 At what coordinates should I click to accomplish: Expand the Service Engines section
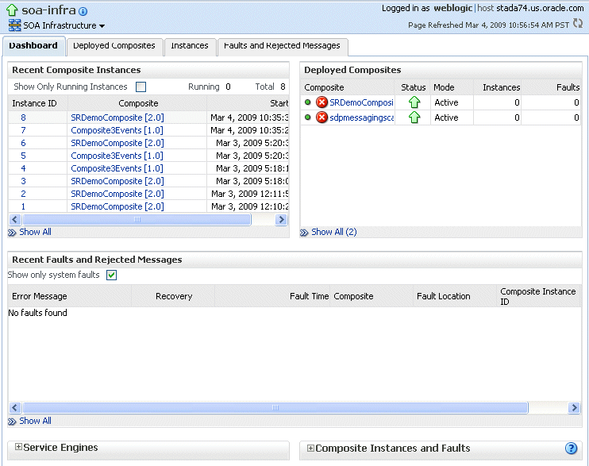pos(18,447)
